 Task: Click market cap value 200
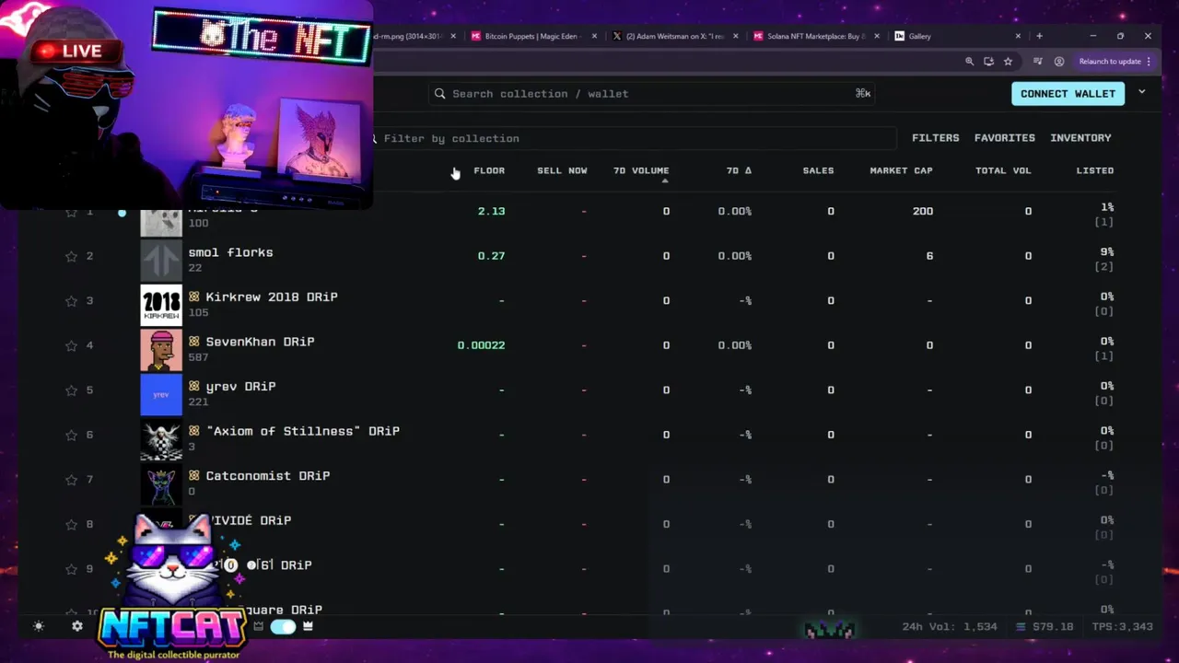point(923,211)
